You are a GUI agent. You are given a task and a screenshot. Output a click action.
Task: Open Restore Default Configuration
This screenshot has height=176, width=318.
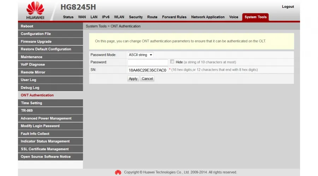click(51, 49)
